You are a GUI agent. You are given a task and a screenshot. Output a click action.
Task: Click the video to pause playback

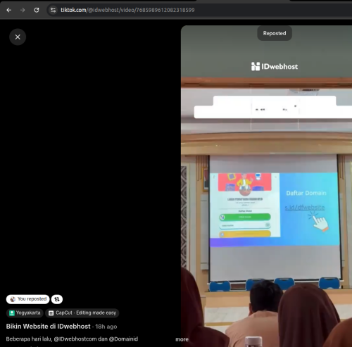(266, 185)
